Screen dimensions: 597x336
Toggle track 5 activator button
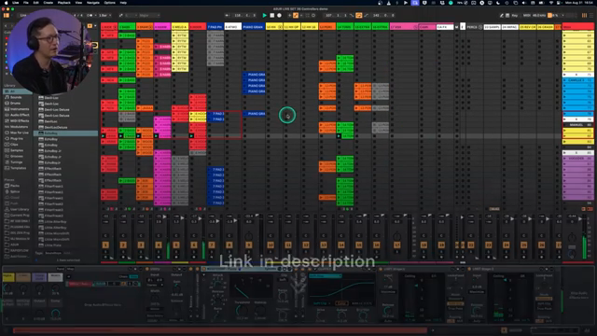pos(176,245)
